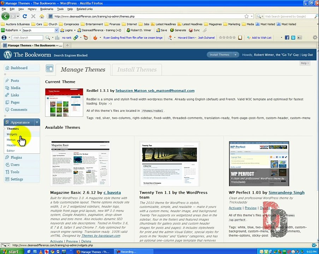This screenshot has width=319, height=254.
Task: Expand the Help dropdown
Action: click(305, 63)
